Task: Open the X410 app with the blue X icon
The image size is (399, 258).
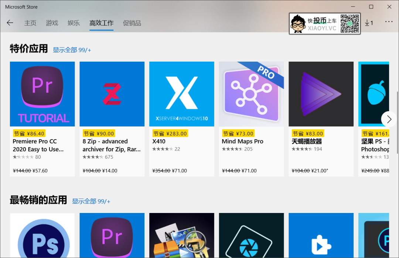Action: 181,94
